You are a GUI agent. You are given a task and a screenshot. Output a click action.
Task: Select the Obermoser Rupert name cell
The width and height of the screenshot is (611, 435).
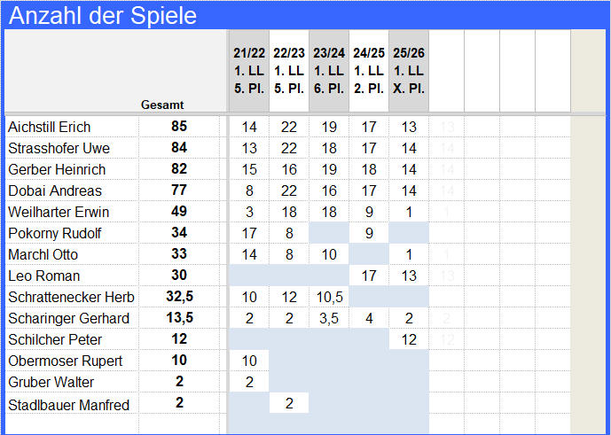[x=72, y=361]
